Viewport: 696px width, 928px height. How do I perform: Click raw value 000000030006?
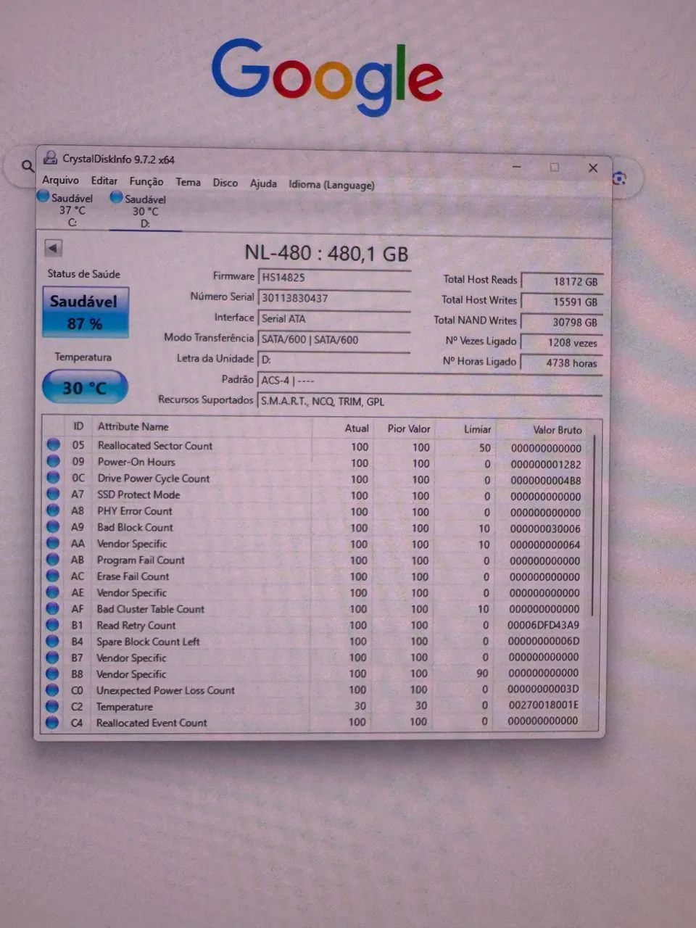(544, 529)
